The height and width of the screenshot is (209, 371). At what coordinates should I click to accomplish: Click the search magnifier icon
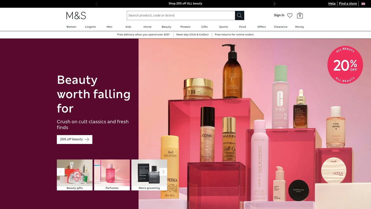point(239,15)
